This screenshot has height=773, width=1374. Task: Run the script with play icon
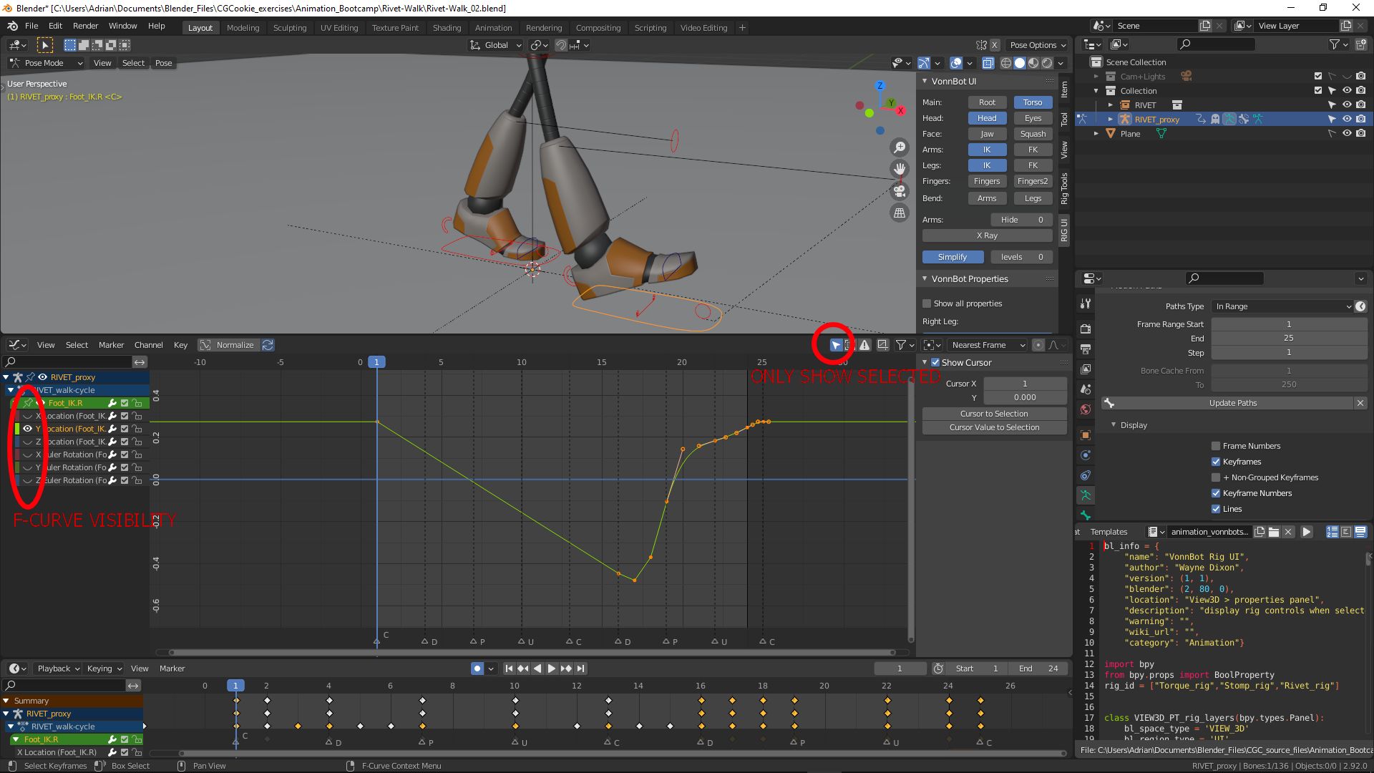click(1306, 532)
